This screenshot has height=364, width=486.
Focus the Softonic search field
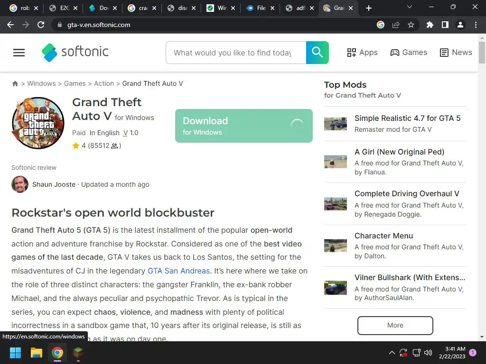tap(236, 53)
